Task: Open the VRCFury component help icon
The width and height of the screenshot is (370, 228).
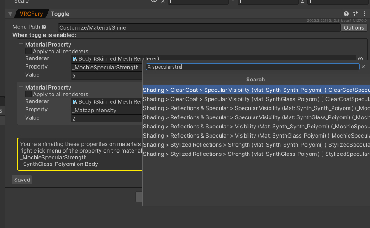Action: [x=346, y=14]
